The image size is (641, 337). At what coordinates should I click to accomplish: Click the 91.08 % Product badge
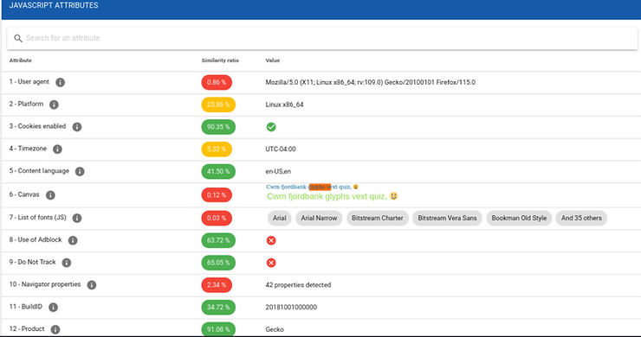218,330
